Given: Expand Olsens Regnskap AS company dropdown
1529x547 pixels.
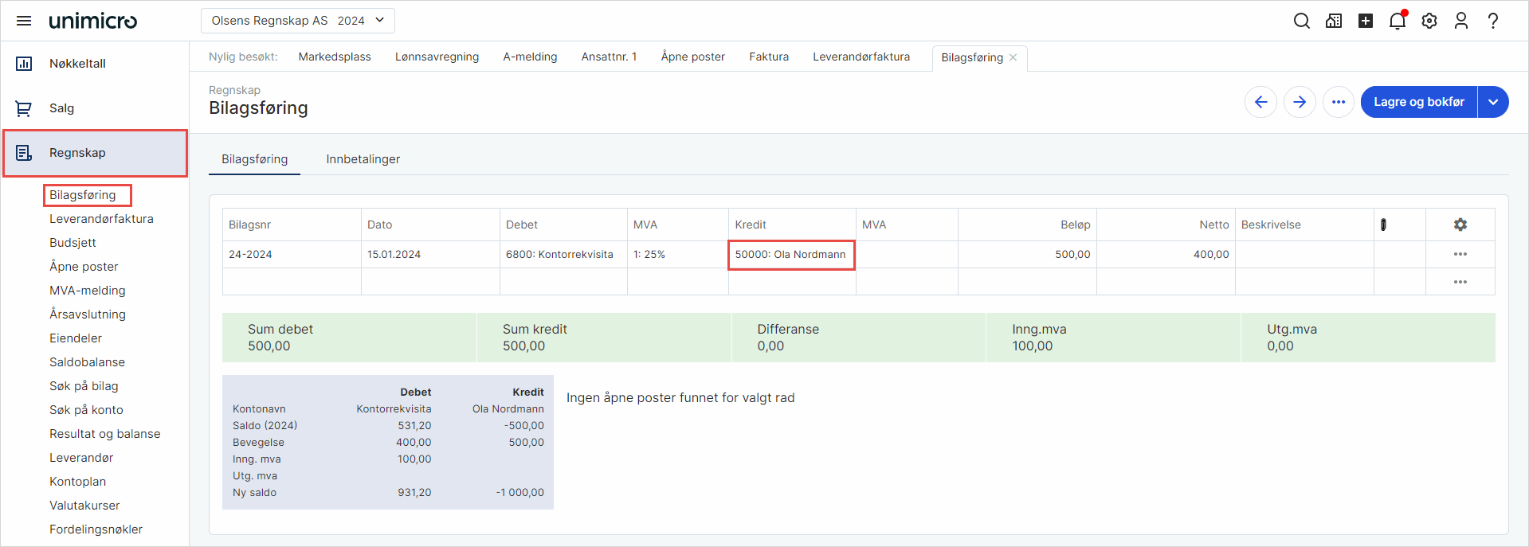Looking at the screenshot, I should pyautogui.click(x=297, y=21).
